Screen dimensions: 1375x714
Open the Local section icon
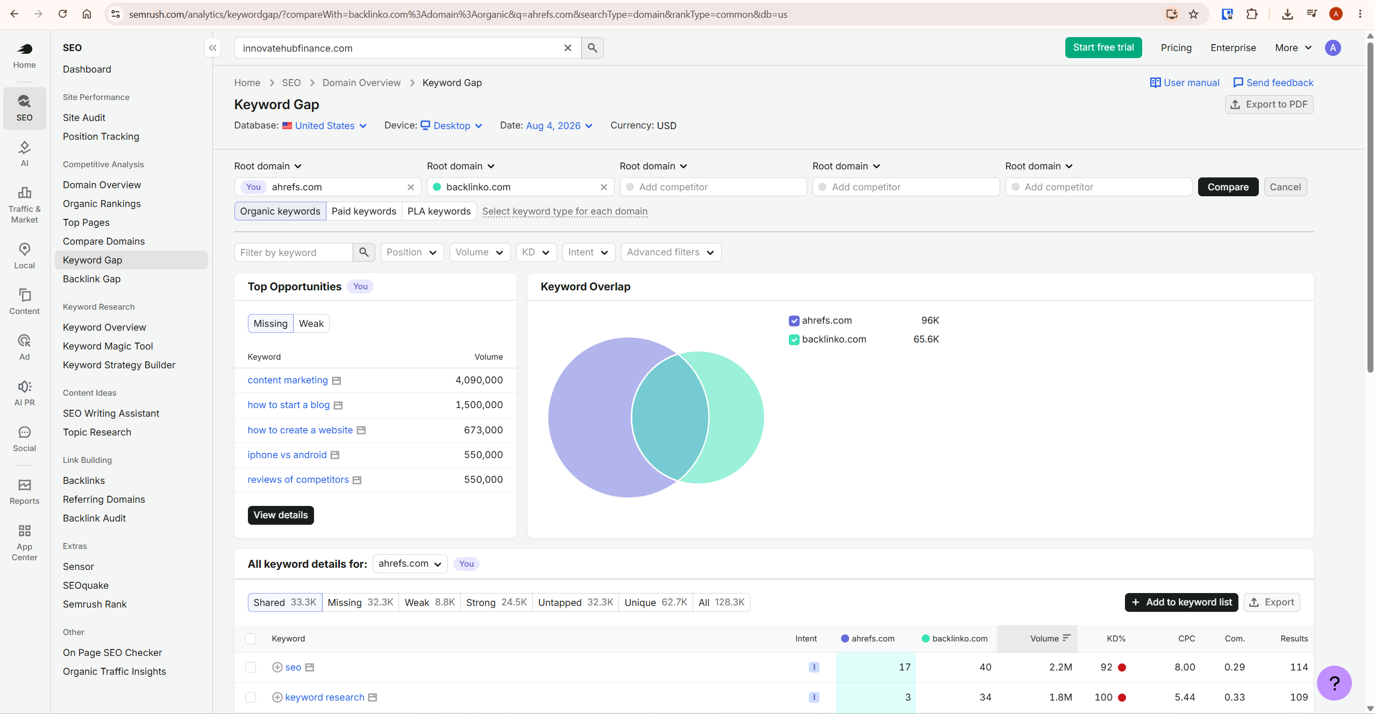click(x=24, y=256)
